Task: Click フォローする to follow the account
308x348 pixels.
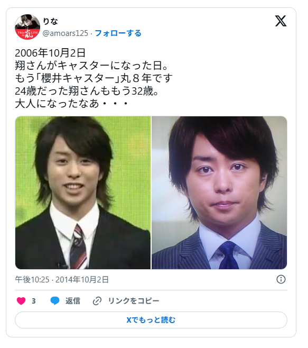Action: tap(118, 33)
